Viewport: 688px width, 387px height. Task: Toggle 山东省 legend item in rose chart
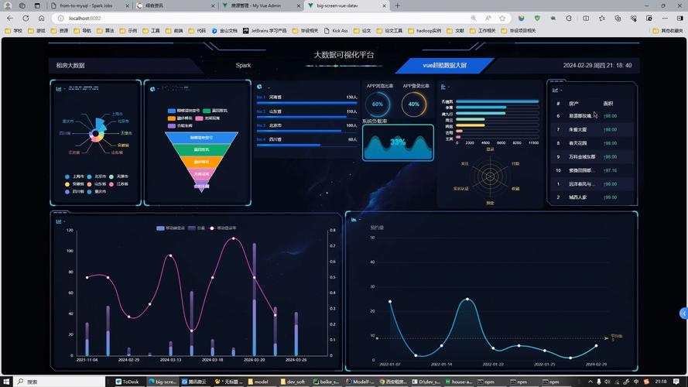point(97,184)
